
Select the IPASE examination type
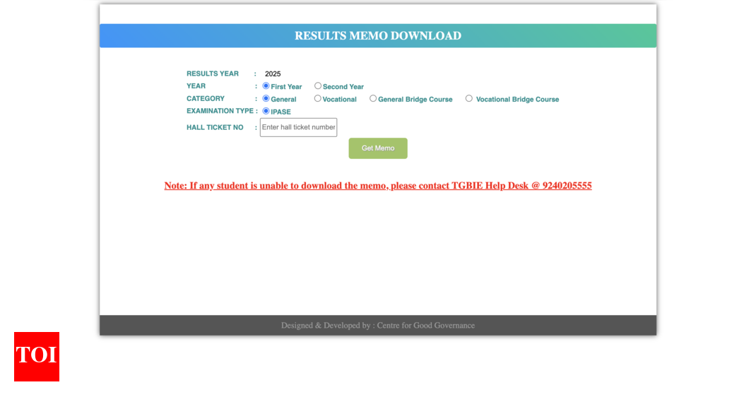click(x=266, y=111)
